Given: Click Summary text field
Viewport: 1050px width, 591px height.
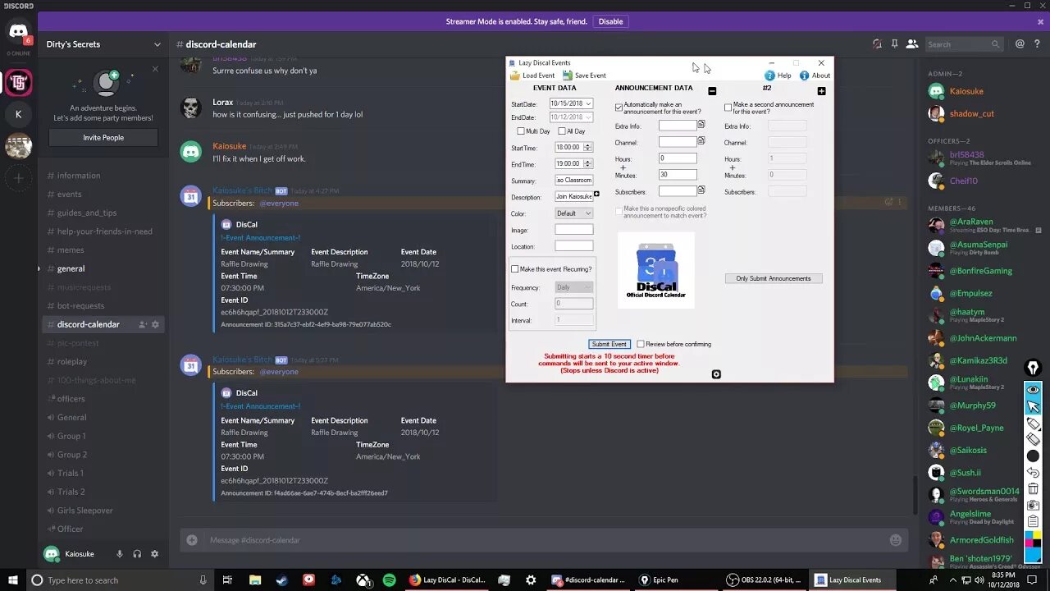Looking at the screenshot, I should click(x=573, y=180).
